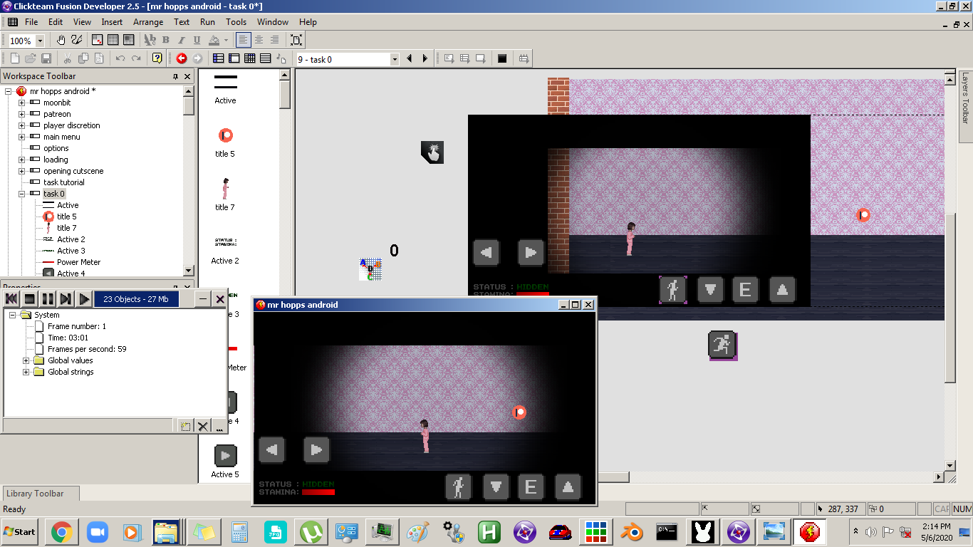
Task: Save the application with floppy disk icon
Action: [46, 58]
